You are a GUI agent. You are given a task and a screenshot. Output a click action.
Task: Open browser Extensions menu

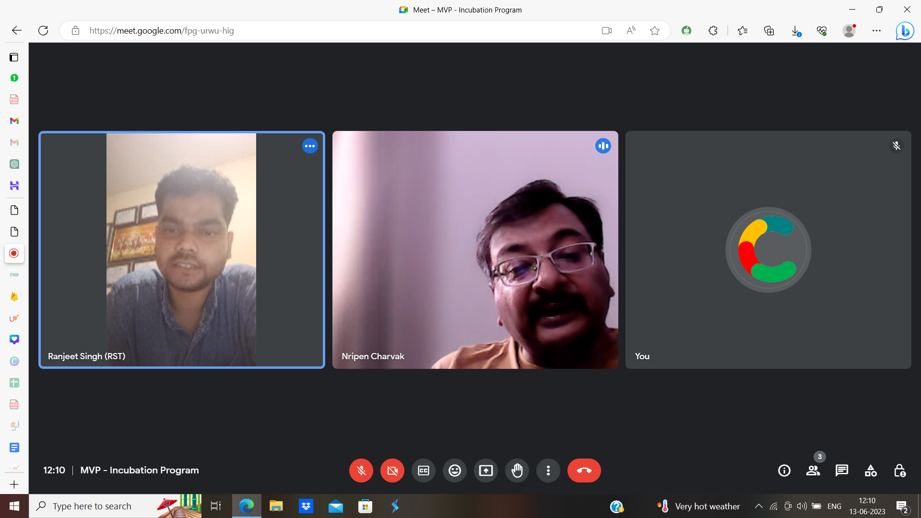[713, 31]
